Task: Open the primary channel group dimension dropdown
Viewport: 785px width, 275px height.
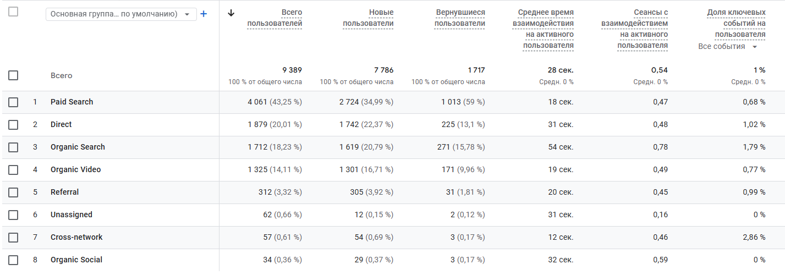Action: (x=121, y=14)
